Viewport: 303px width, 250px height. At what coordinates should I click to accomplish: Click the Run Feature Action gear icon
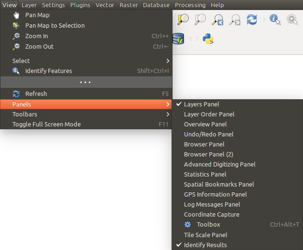(292, 20)
